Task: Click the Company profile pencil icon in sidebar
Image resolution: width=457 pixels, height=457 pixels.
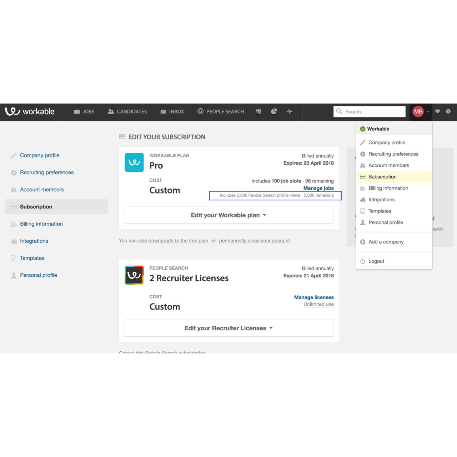Action: (x=14, y=155)
